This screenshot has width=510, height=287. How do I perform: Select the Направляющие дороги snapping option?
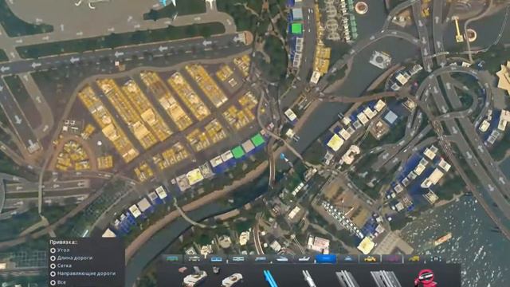pos(53,274)
